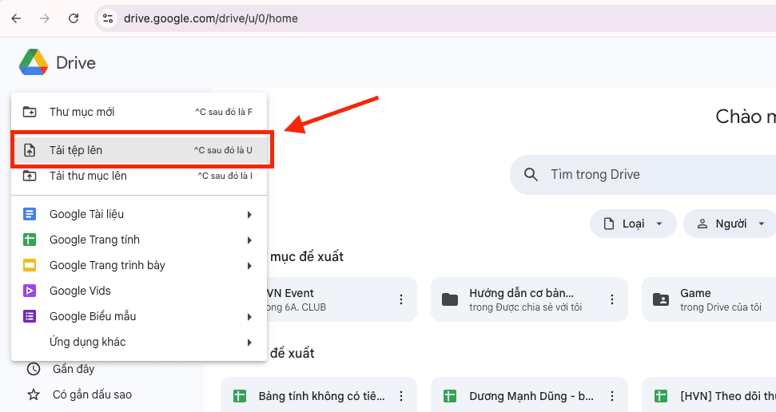This screenshot has width=776, height=412.
Task: Open Google Tài liệu menu item
Action: [139, 214]
